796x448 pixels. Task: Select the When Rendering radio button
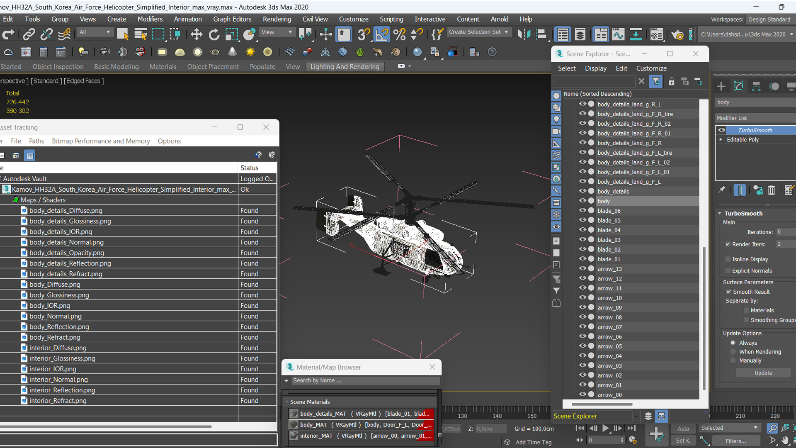pos(733,352)
